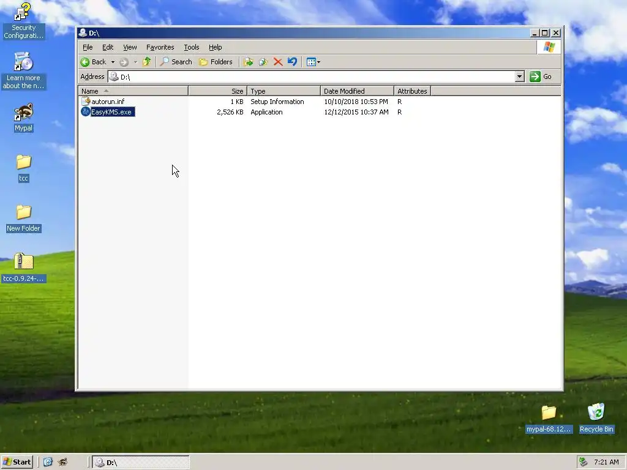
Task: Select the EasyKMS.exe file icon
Action: pyautogui.click(x=86, y=112)
